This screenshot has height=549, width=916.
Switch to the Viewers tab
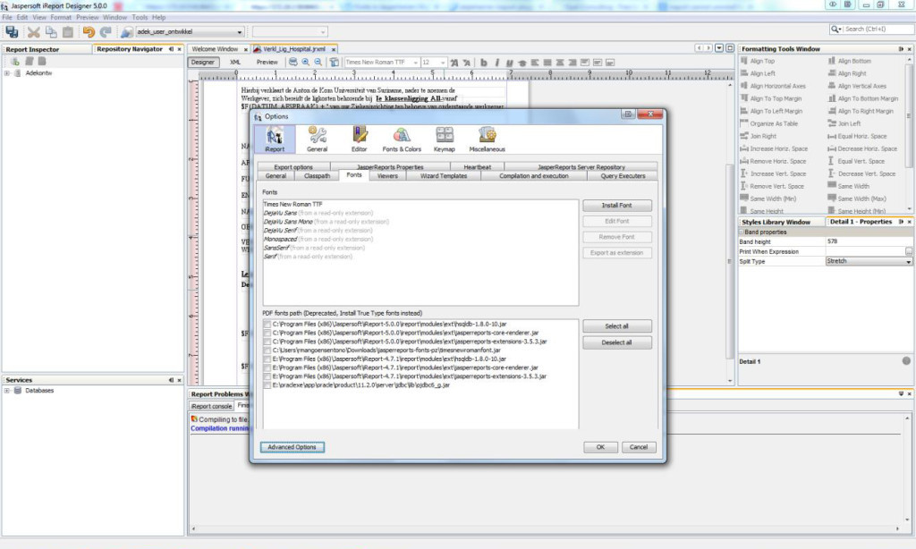pos(387,176)
